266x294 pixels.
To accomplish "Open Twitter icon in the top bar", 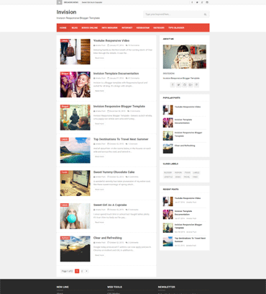I will pyautogui.click(x=197, y=2).
